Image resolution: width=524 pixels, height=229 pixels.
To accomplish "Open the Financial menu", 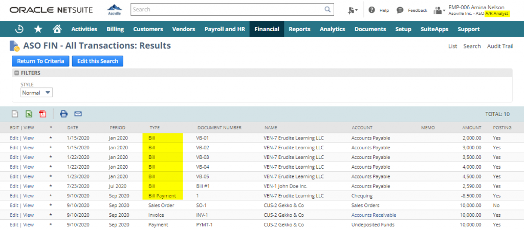I will 267,29.
